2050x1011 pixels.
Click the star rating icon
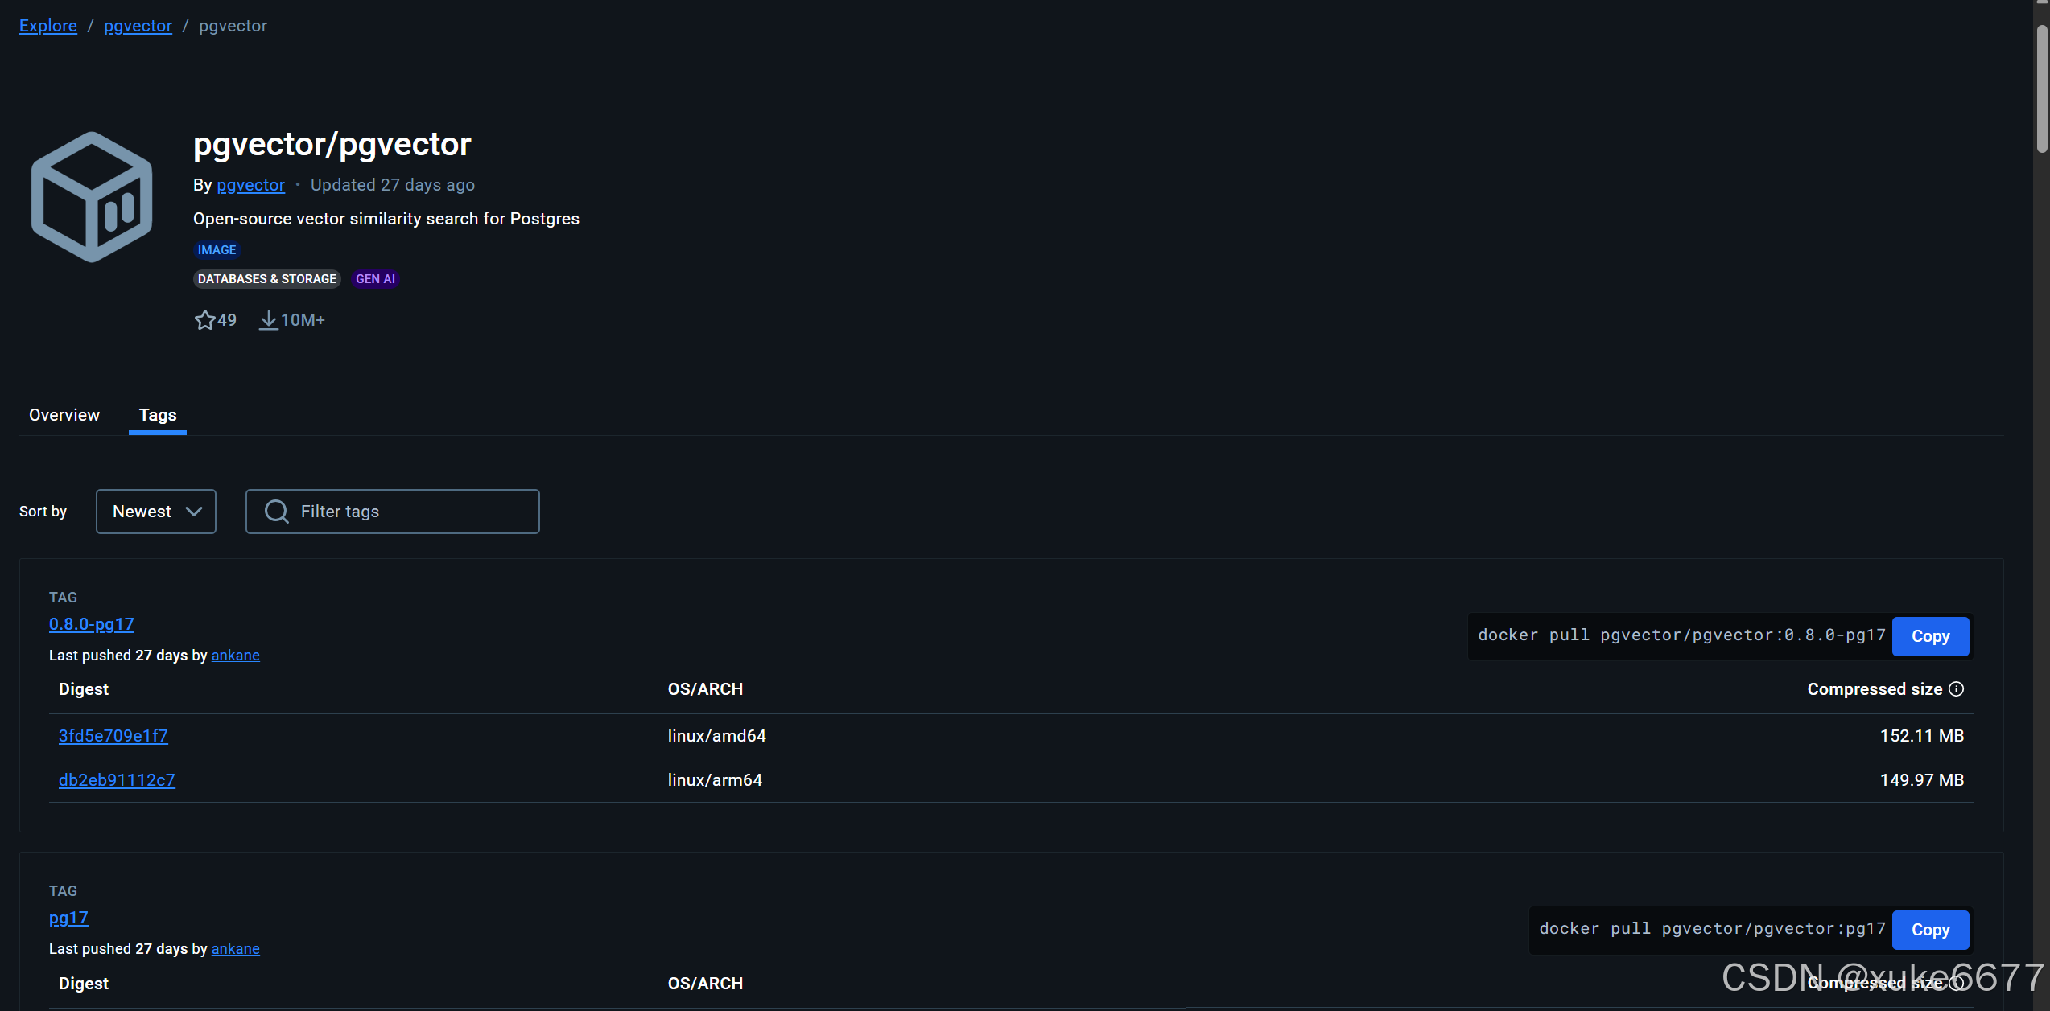(204, 320)
